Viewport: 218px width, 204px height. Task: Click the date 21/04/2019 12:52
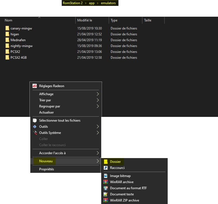90,34
